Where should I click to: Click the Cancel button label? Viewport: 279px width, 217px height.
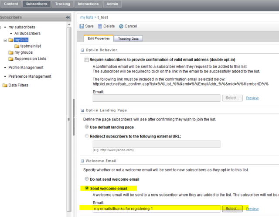131,26
